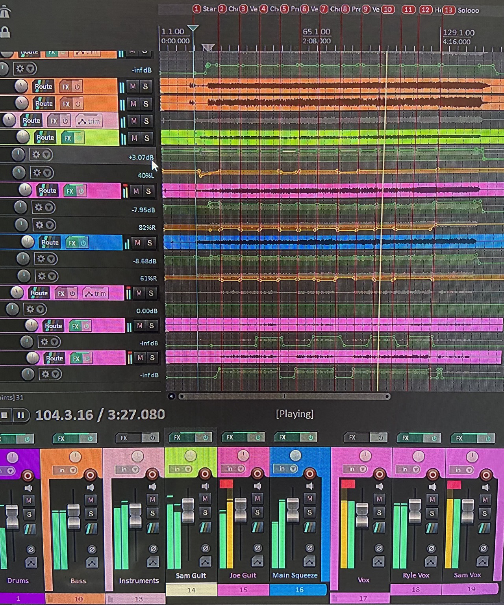Open the FX button on the blue track
Screen dimensions: 504x605
[x=72, y=243]
